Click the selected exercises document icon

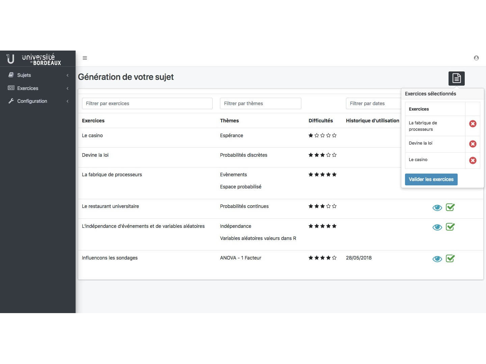point(456,78)
